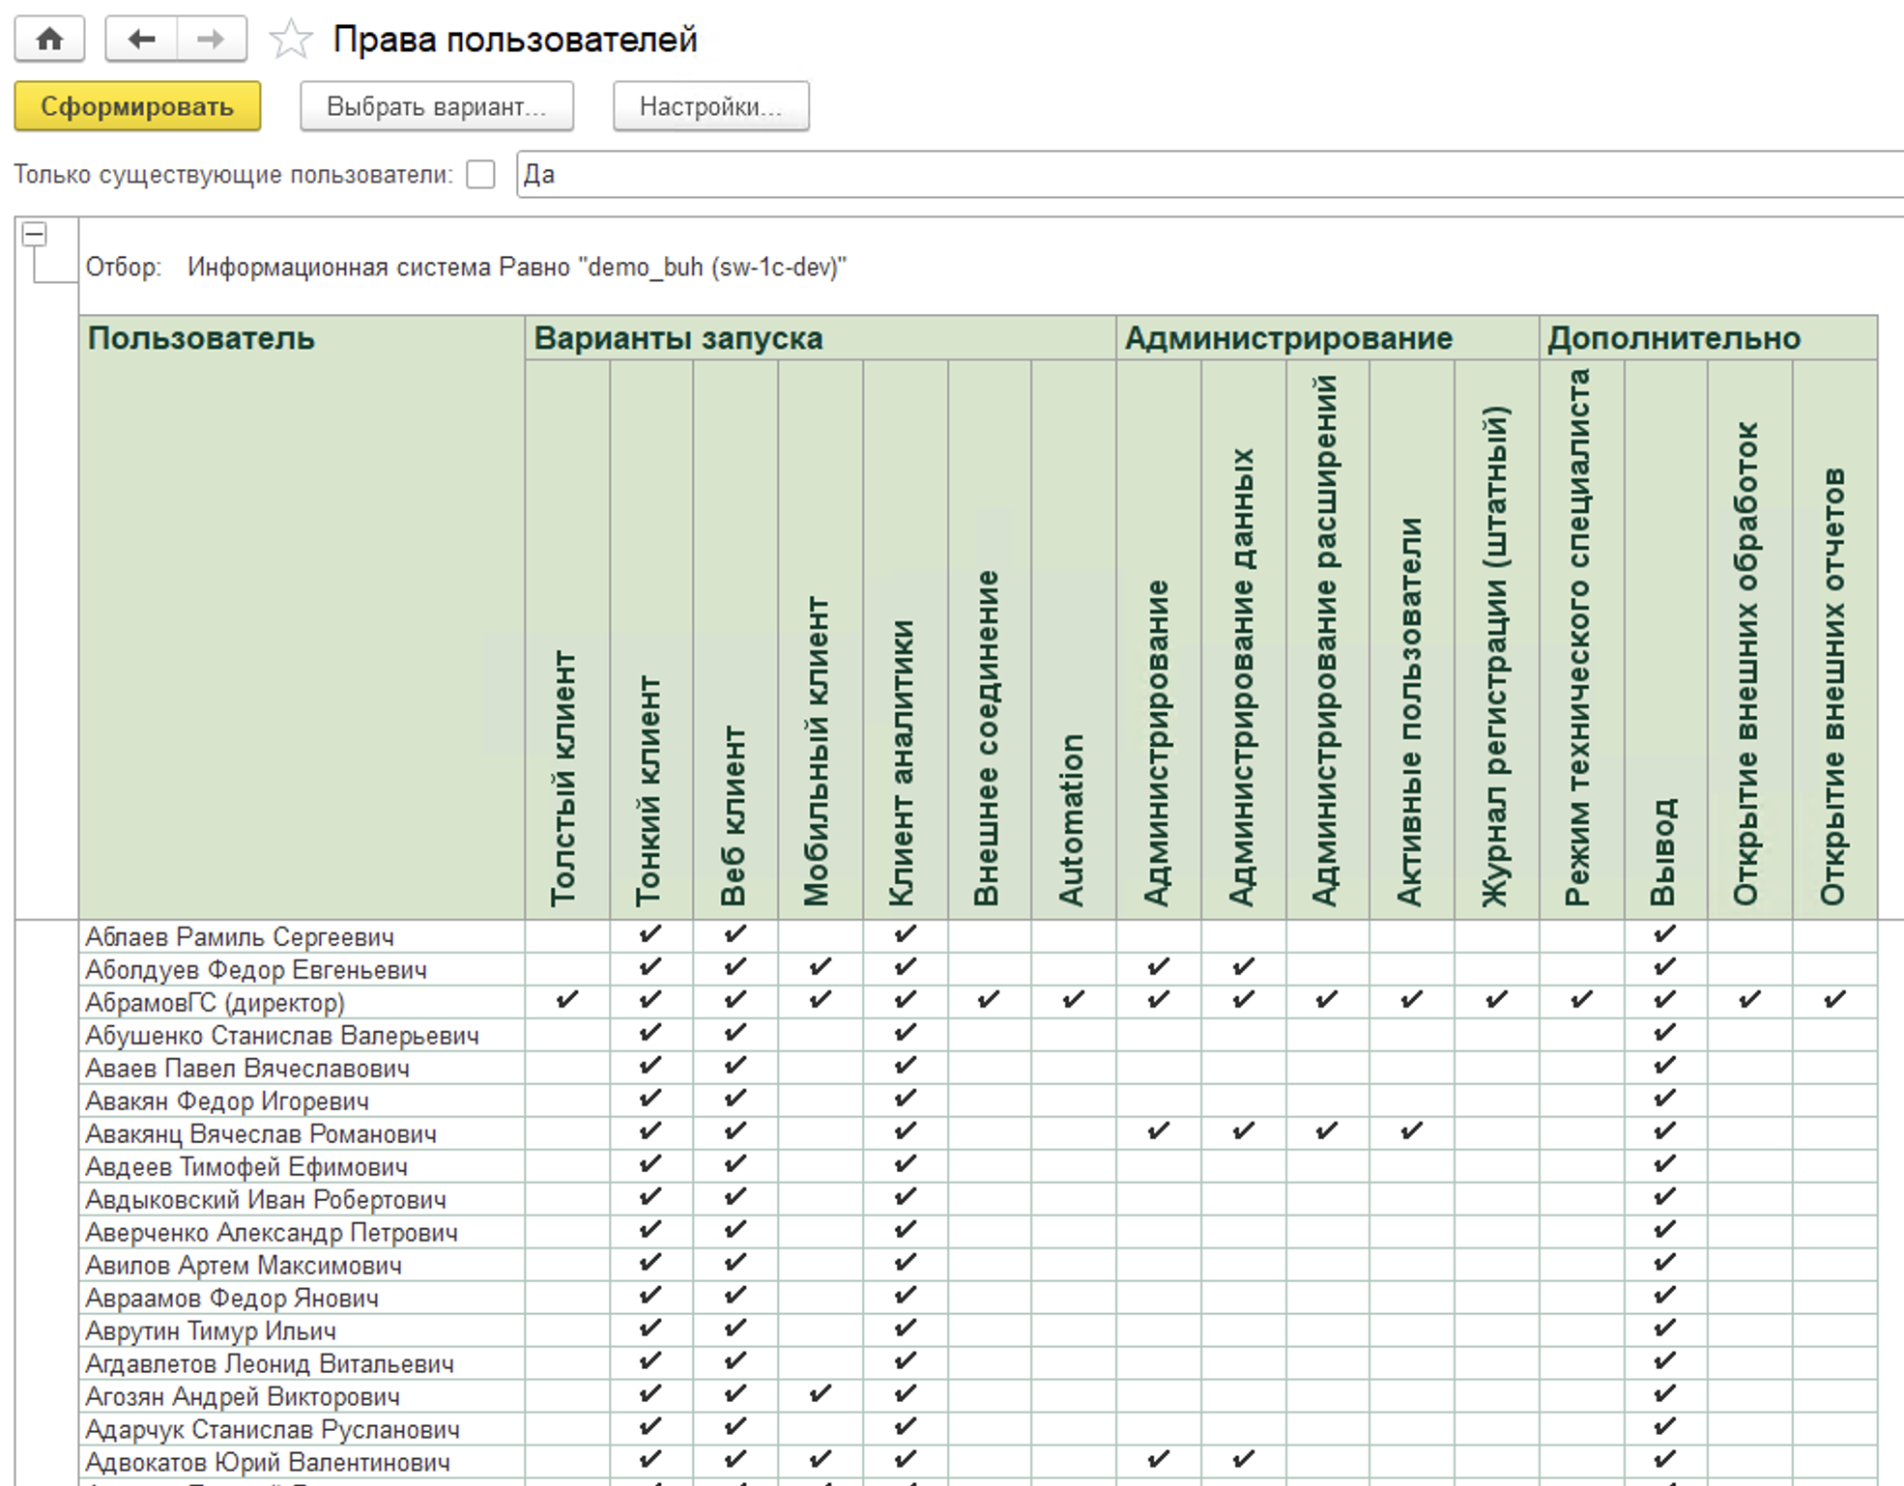Click the 'Дополнительно' group header

(1673, 338)
